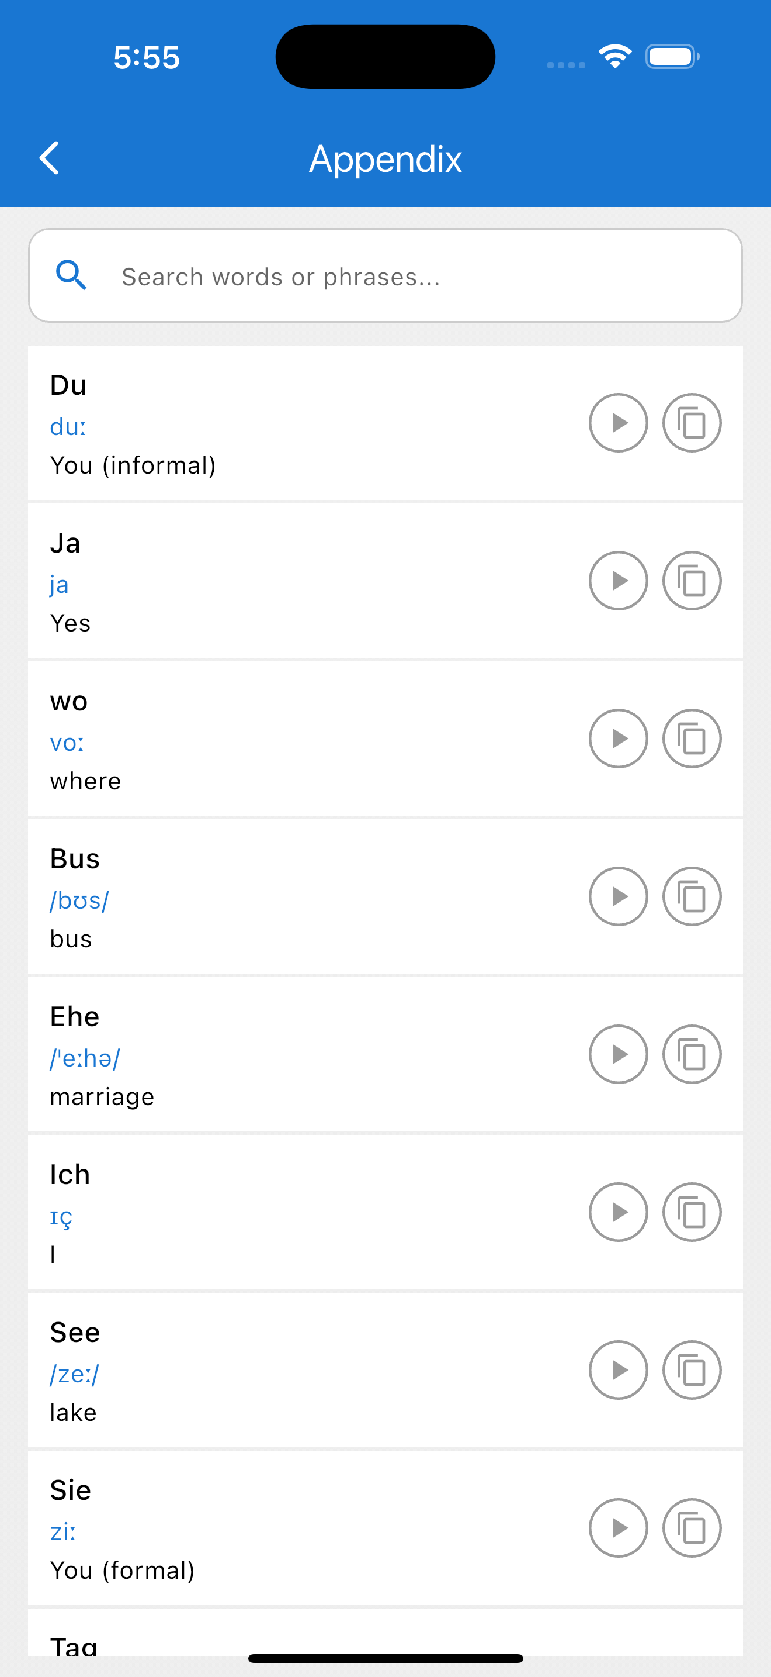Screen dimensions: 771x1677
Task: Copy the word Ich
Action: pos(692,1212)
